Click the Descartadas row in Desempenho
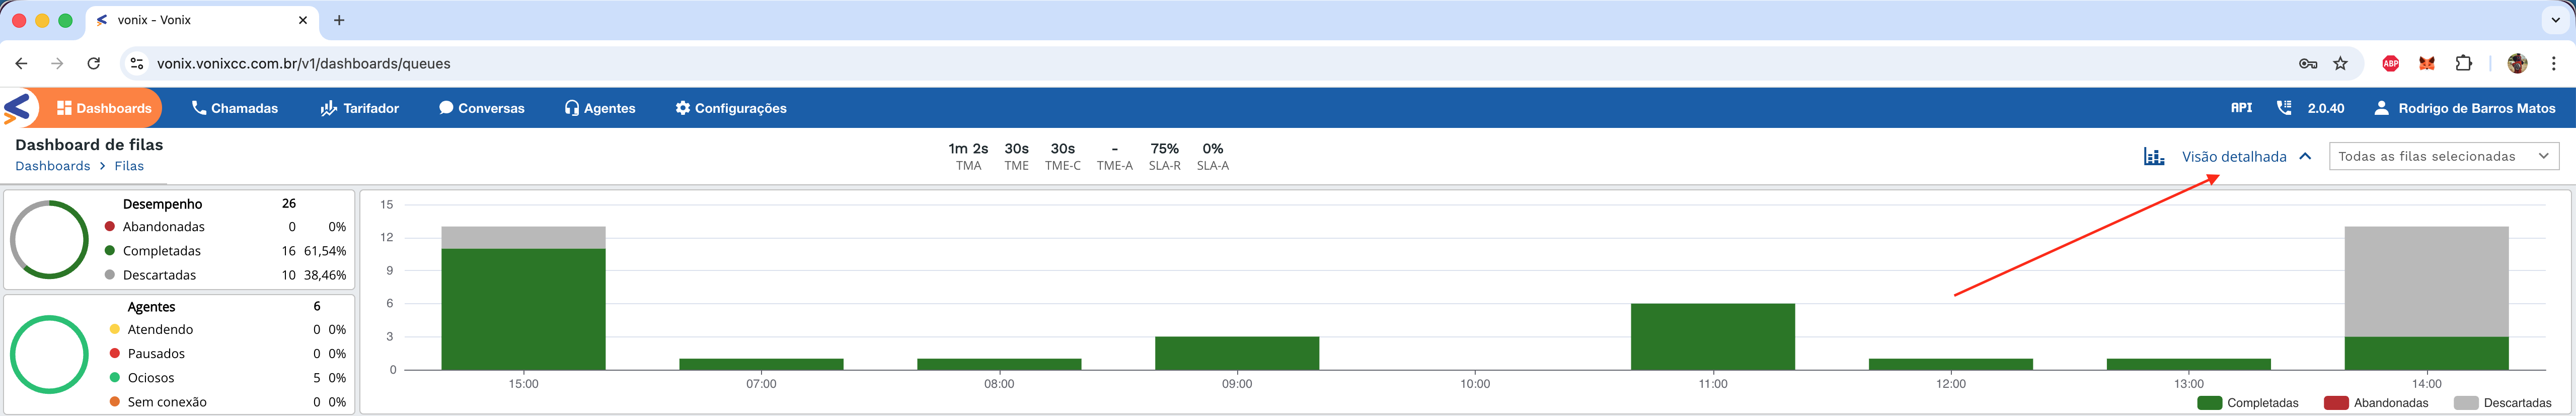 (226, 275)
